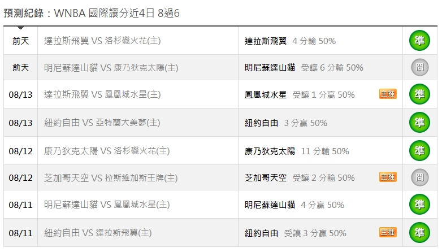
Task: Click the dark triangle marker above the date column
Action: 20,28
